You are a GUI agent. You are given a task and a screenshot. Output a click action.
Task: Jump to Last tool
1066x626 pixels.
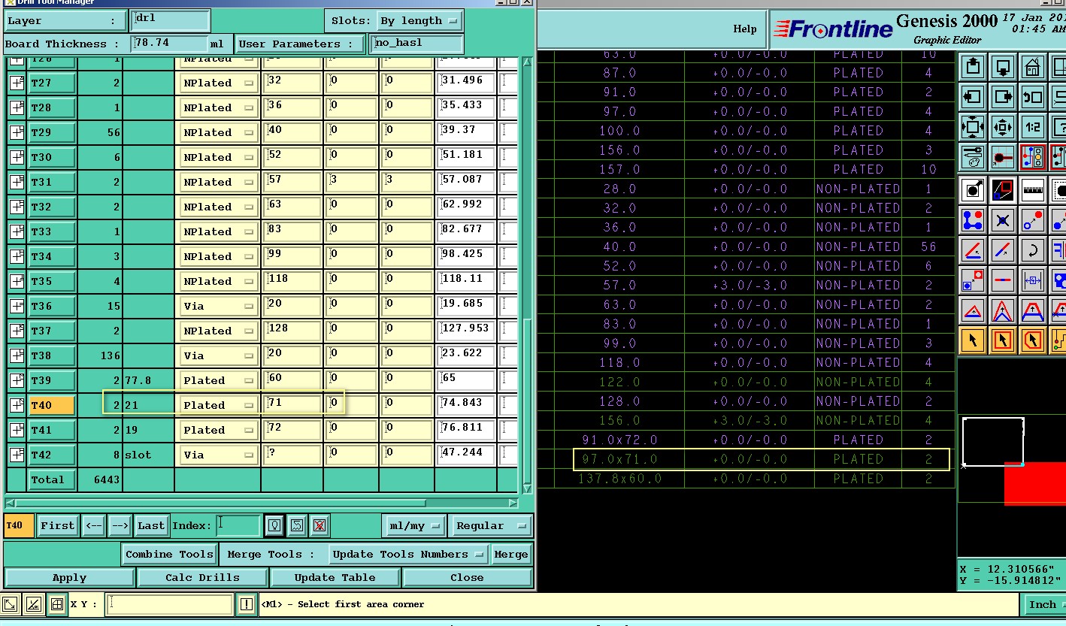tap(151, 525)
